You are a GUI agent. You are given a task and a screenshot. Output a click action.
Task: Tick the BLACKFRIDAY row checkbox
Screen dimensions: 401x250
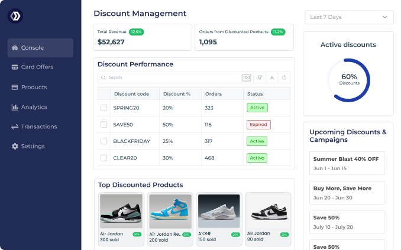pyautogui.click(x=104, y=141)
